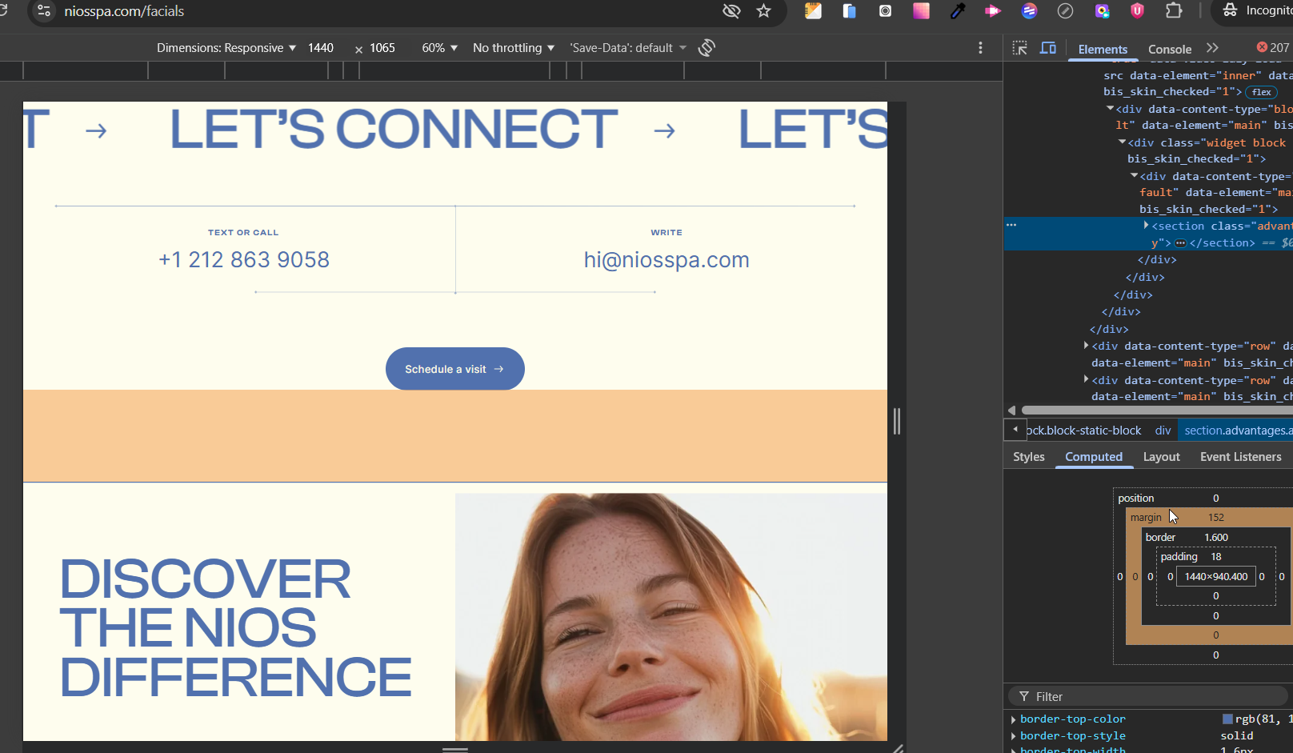Show more DevTools tabs via chevrons
Image resolution: width=1293 pixels, height=753 pixels.
(x=1212, y=48)
